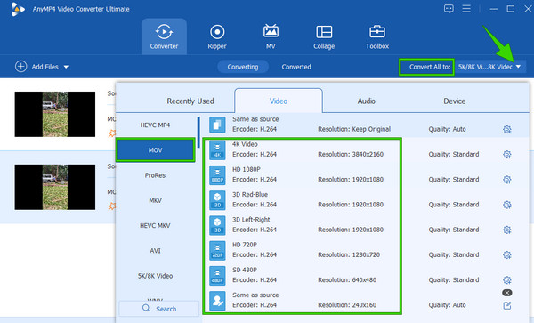Click the Same as source copy icon
The height and width of the screenshot is (323, 534).
[x=217, y=125]
